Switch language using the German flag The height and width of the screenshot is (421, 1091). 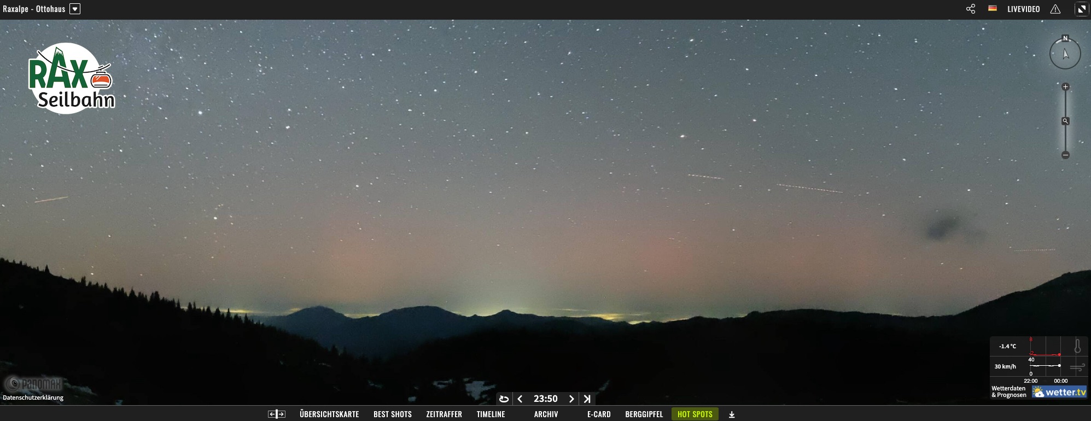click(x=993, y=8)
